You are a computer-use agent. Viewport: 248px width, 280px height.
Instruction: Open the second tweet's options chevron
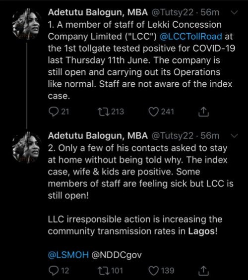point(234,136)
